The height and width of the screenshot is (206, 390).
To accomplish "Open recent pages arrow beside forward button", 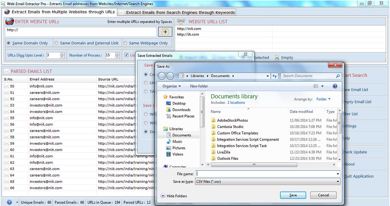I will [176, 76].
